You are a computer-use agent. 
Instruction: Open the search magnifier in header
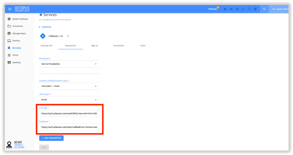coord(264,9)
